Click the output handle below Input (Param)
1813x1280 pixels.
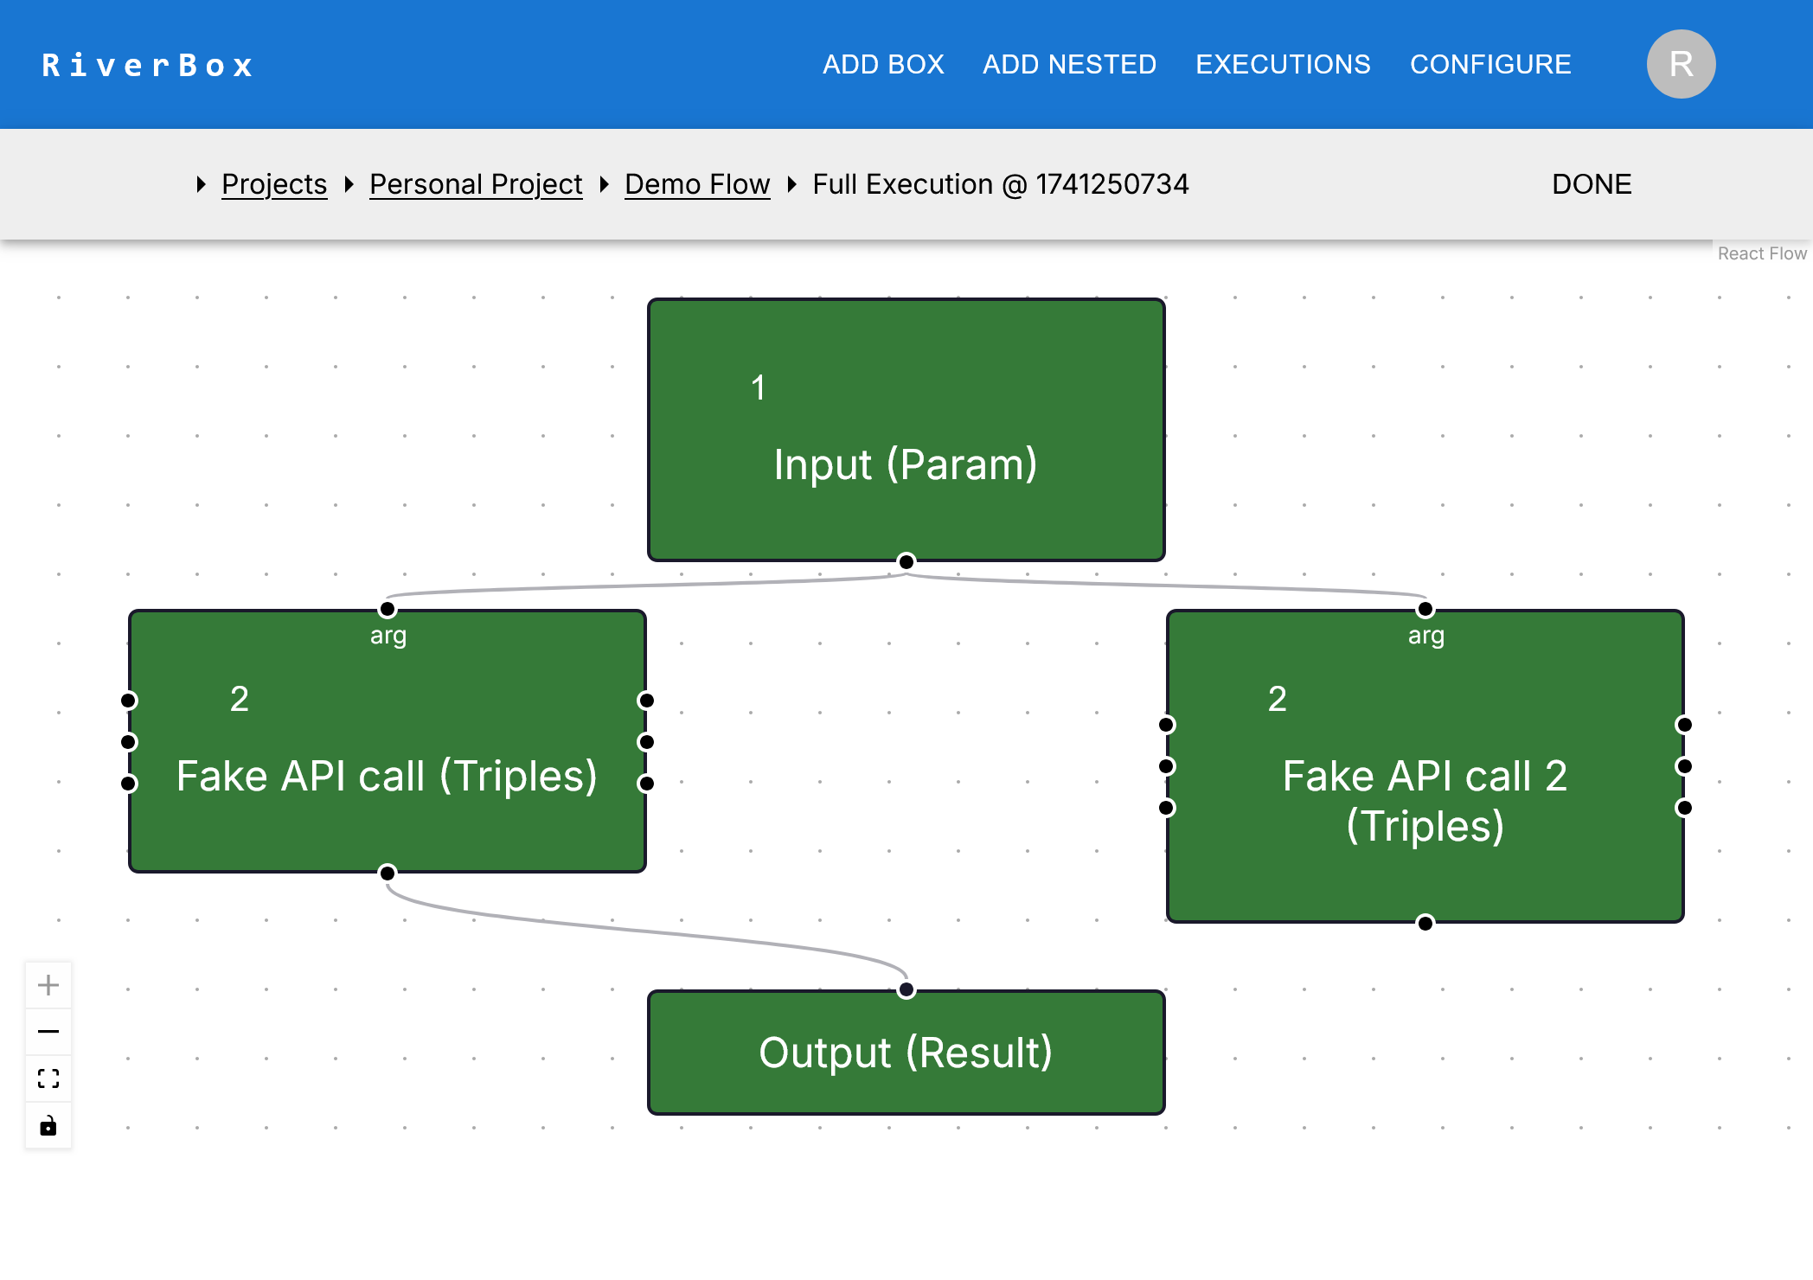906,560
